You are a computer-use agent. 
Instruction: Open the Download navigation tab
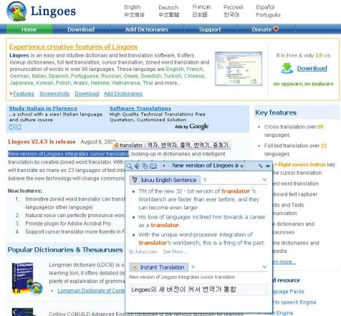(x=81, y=29)
